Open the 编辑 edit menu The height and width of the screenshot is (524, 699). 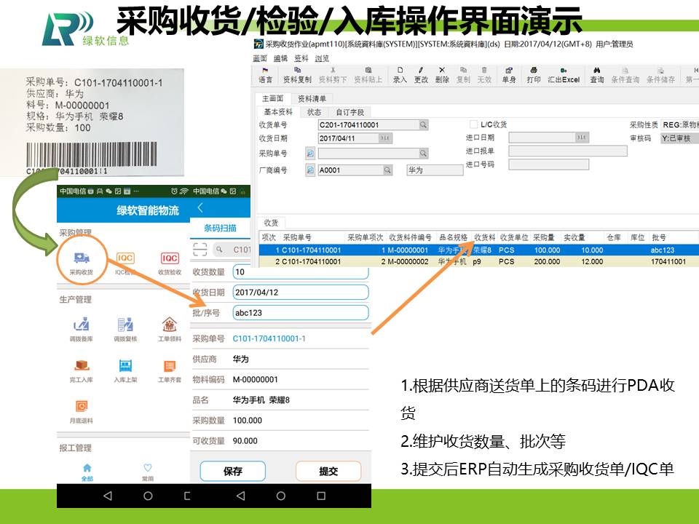tap(280, 58)
